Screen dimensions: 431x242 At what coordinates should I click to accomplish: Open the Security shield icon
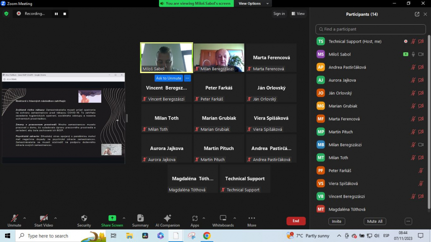[x=84, y=218]
